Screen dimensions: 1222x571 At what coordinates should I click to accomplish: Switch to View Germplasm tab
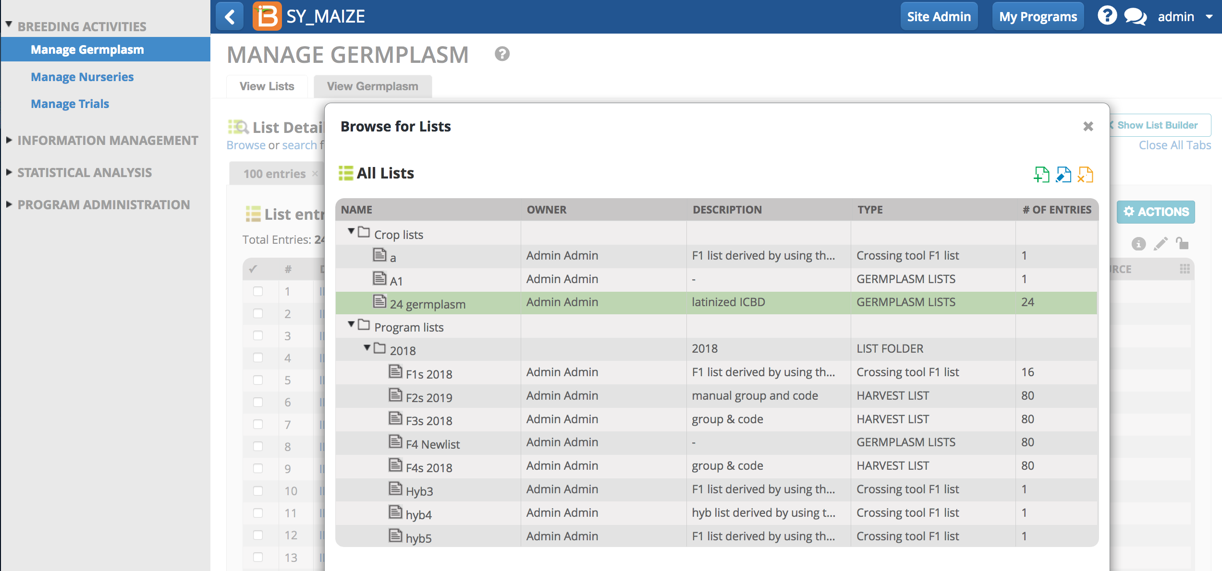373,86
